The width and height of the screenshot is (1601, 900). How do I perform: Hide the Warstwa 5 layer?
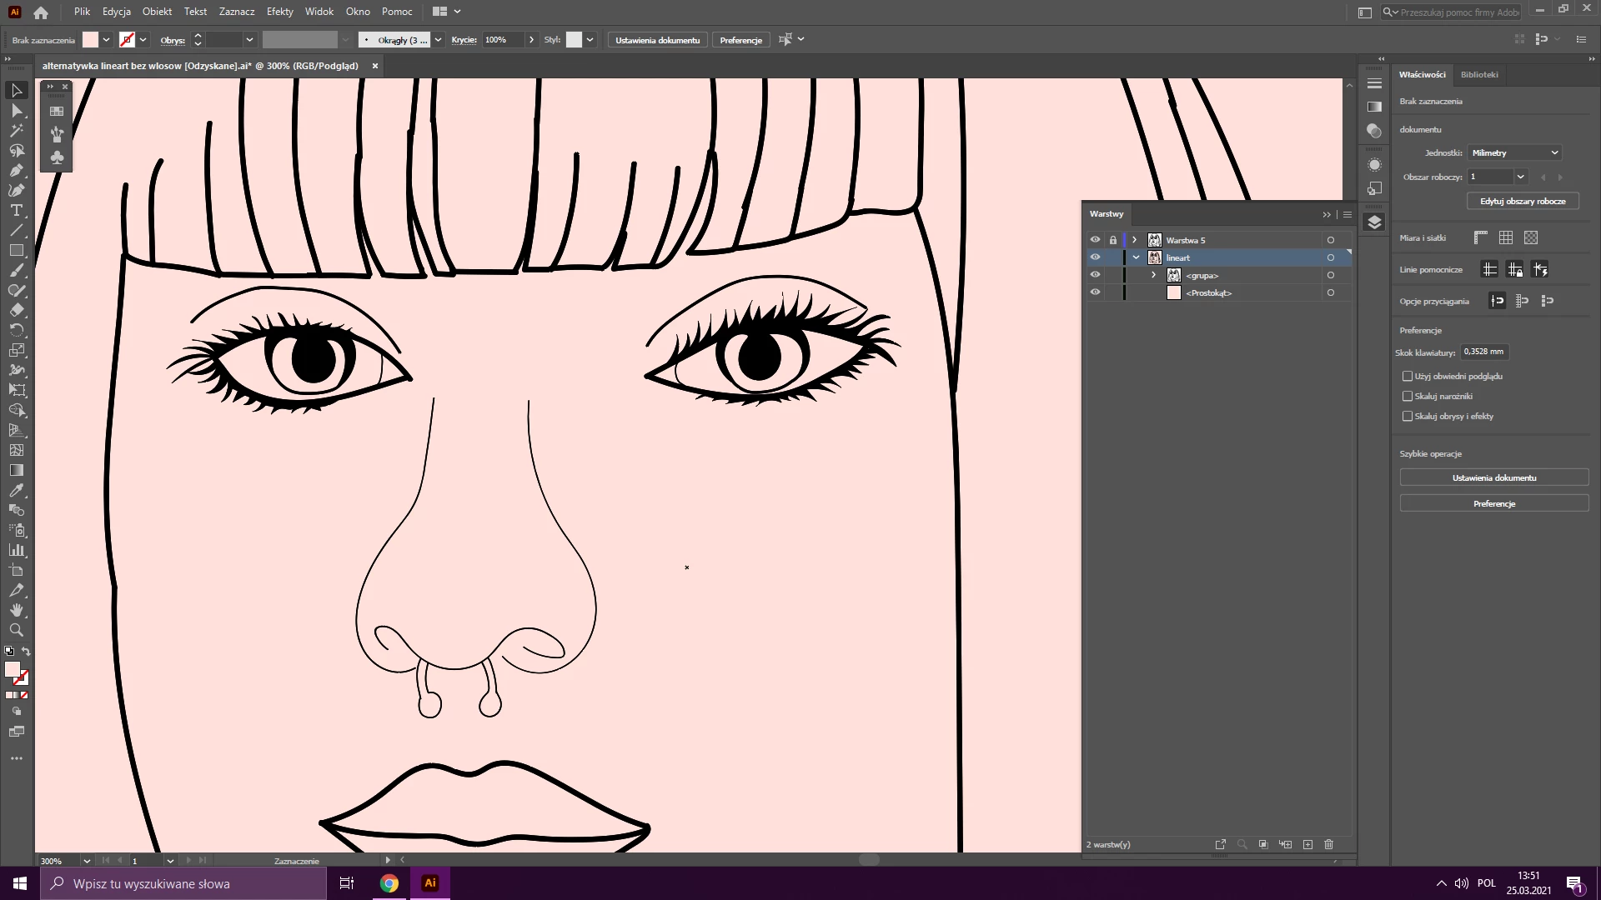[x=1095, y=240]
